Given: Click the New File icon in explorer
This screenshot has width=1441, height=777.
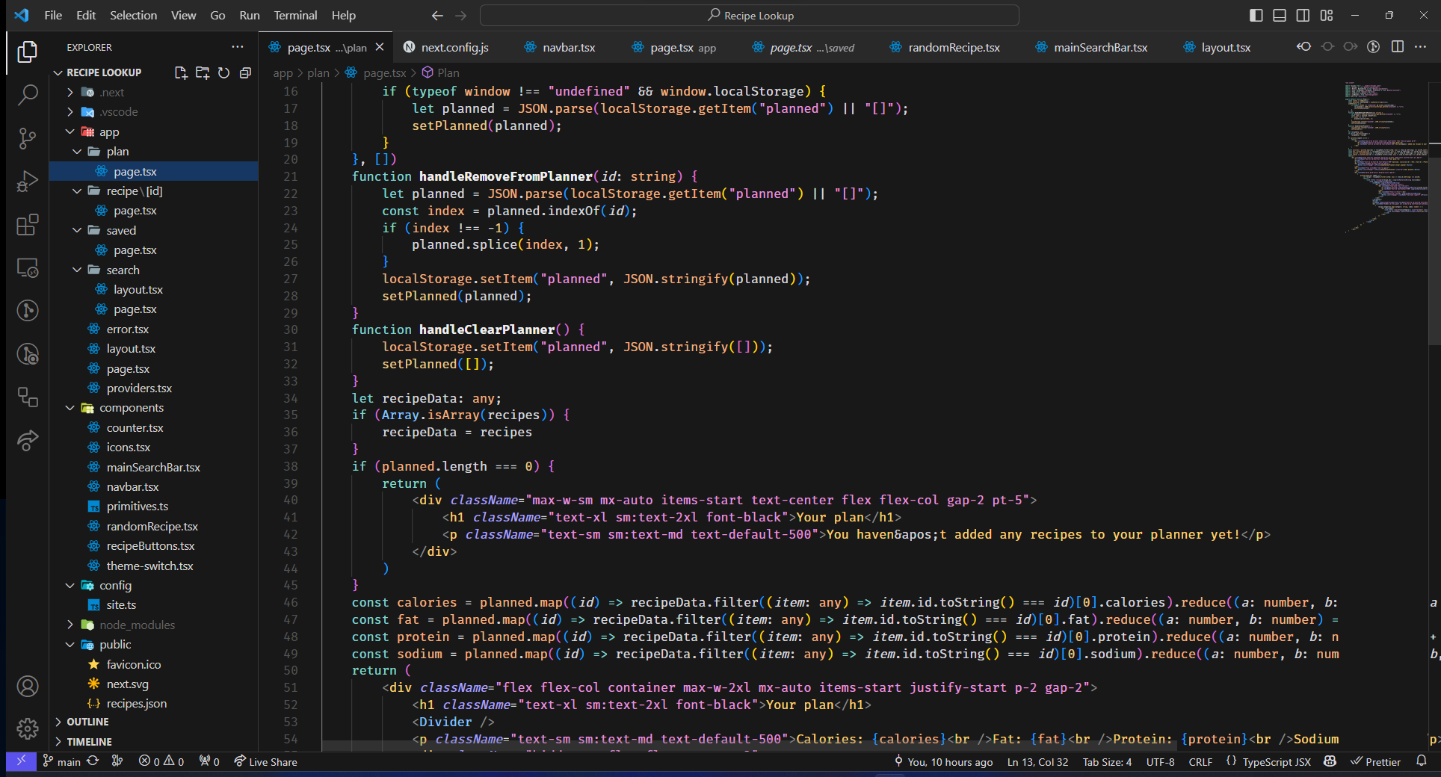Looking at the screenshot, I should pyautogui.click(x=181, y=72).
